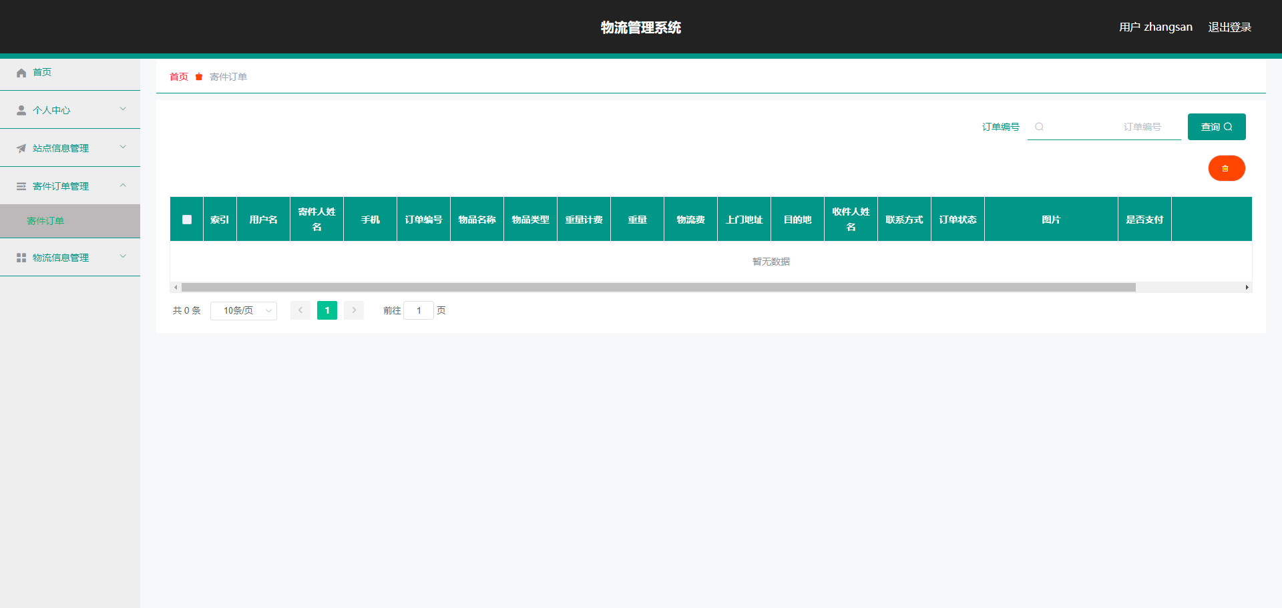This screenshot has width=1282, height=608.
Task: Focus the 前往 page number input
Action: click(419, 310)
